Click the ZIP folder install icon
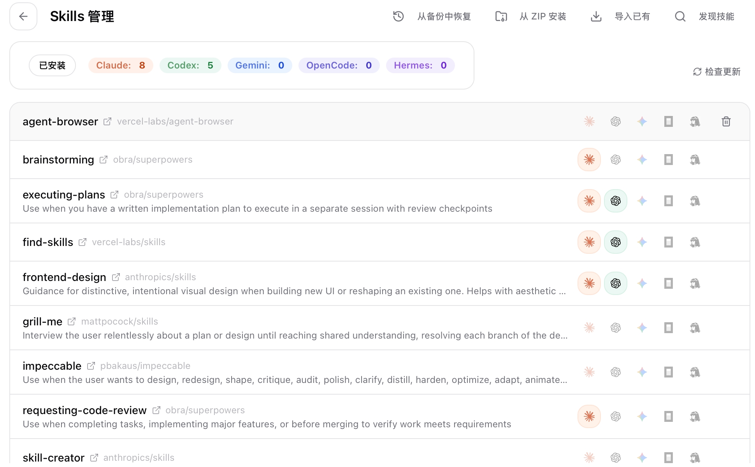 tap(501, 16)
